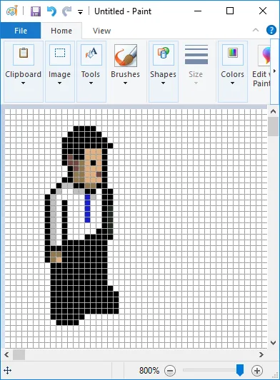Click the Save floppy disk icon

pyautogui.click(x=36, y=11)
